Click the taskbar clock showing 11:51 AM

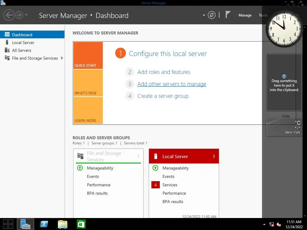[x=294, y=224]
